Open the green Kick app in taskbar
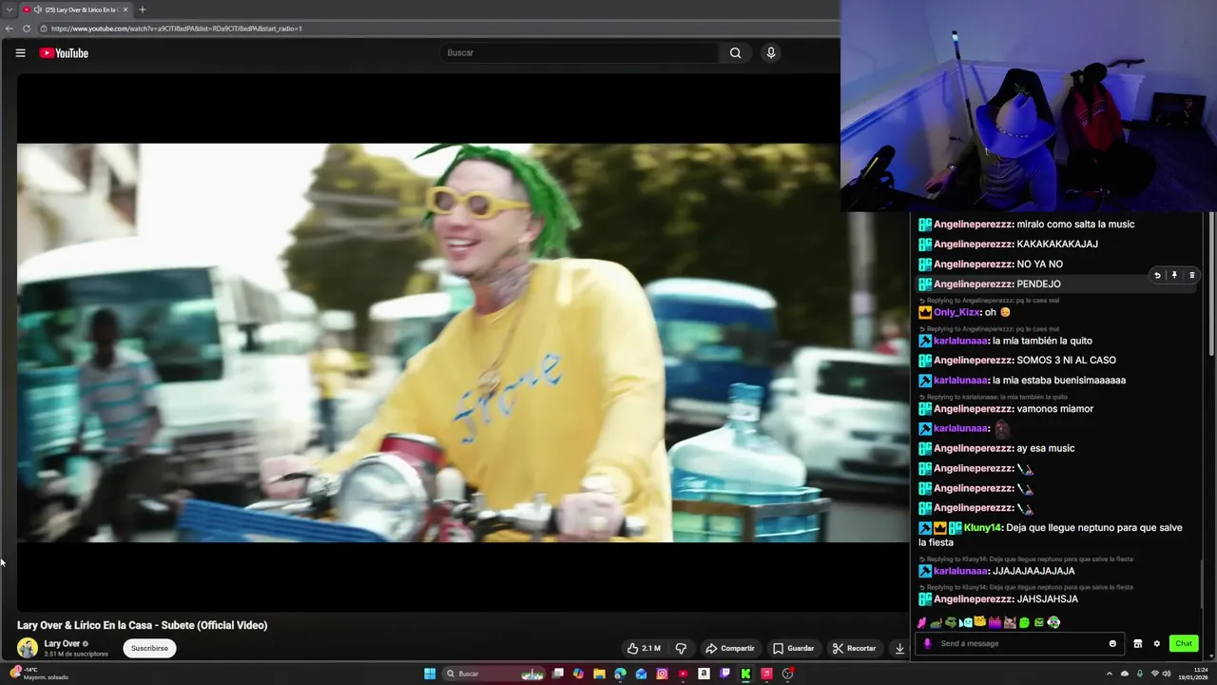This screenshot has height=685, width=1217. [745, 674]
